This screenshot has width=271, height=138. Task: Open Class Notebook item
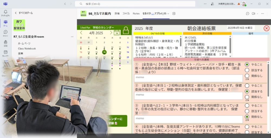coord(27,49)
